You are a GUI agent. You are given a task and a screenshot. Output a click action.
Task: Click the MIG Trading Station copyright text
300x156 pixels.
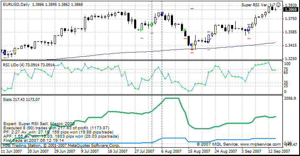tap(61, 146)
